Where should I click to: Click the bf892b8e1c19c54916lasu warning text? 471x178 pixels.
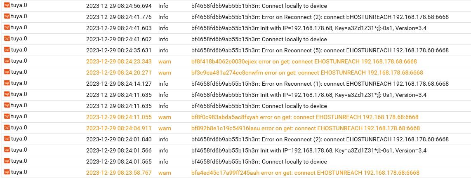tap(305, 128)
